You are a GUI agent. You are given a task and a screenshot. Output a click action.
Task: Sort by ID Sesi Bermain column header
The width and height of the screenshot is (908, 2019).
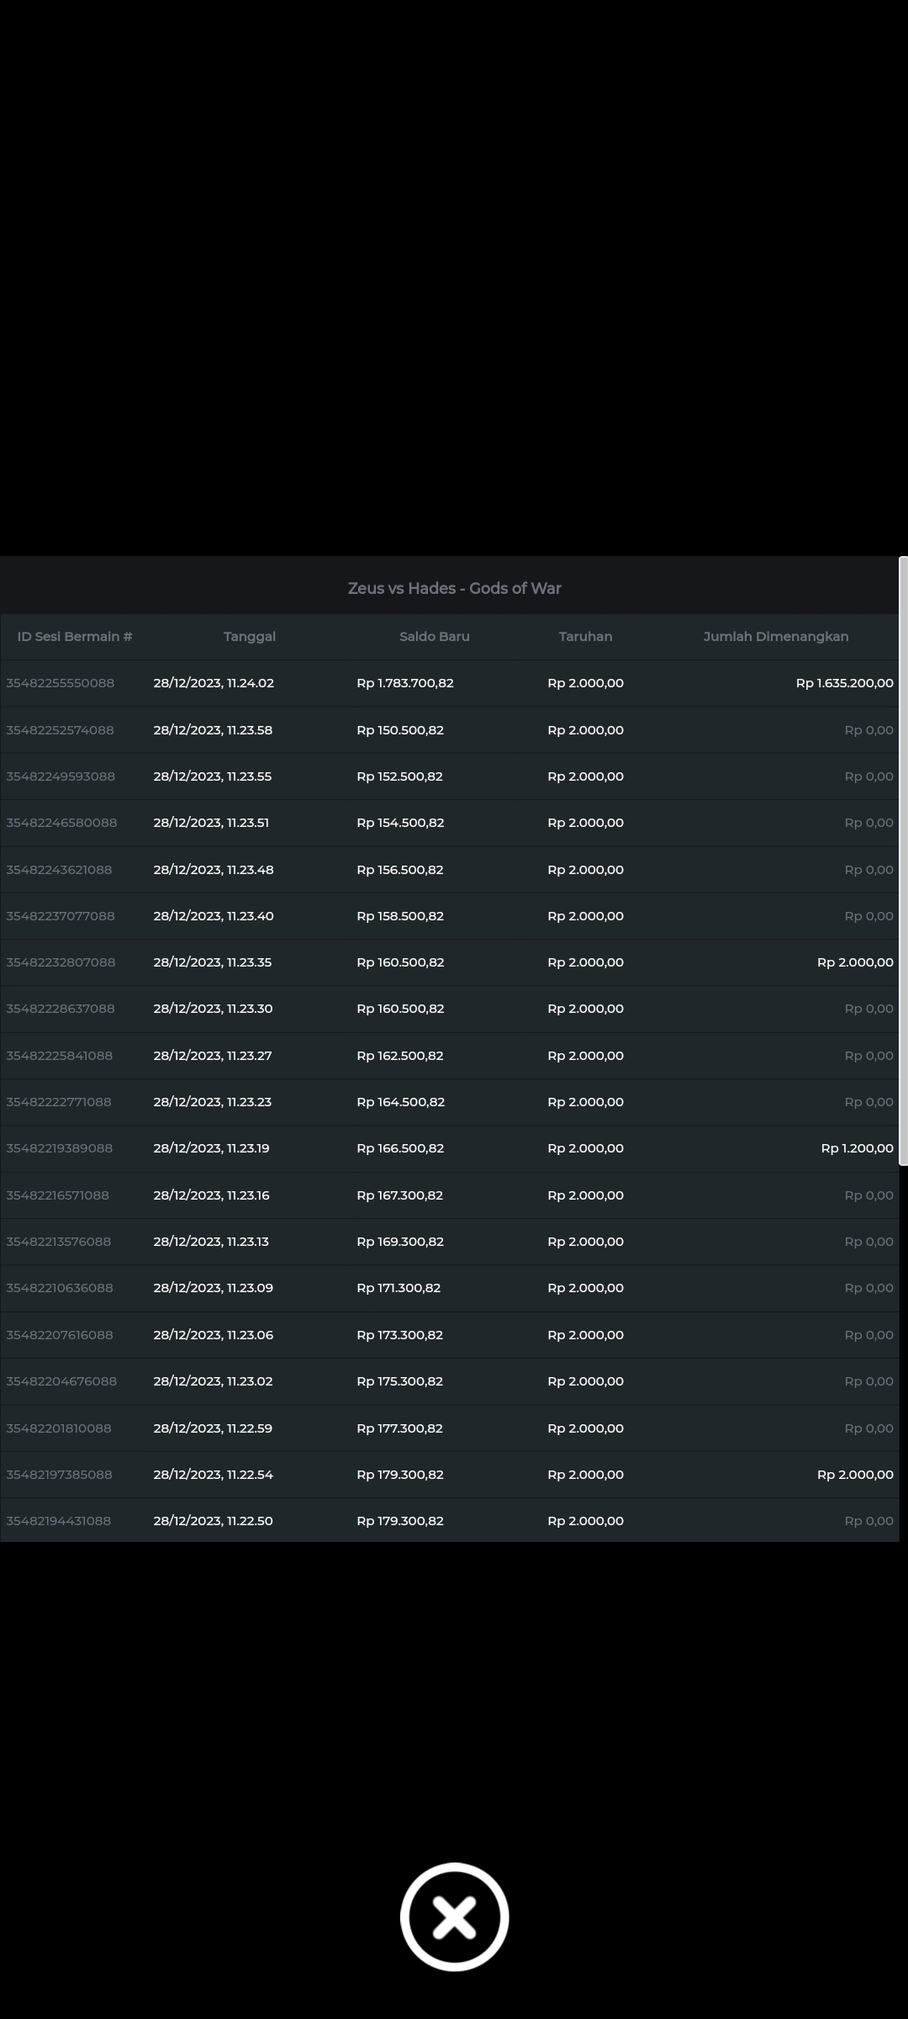[75, 637]
